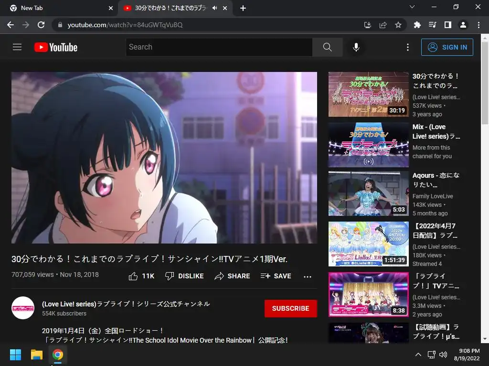This screenshot has width=489, height=366.
Task: Open more actions ellipsis under video
Action: (308, 277)
